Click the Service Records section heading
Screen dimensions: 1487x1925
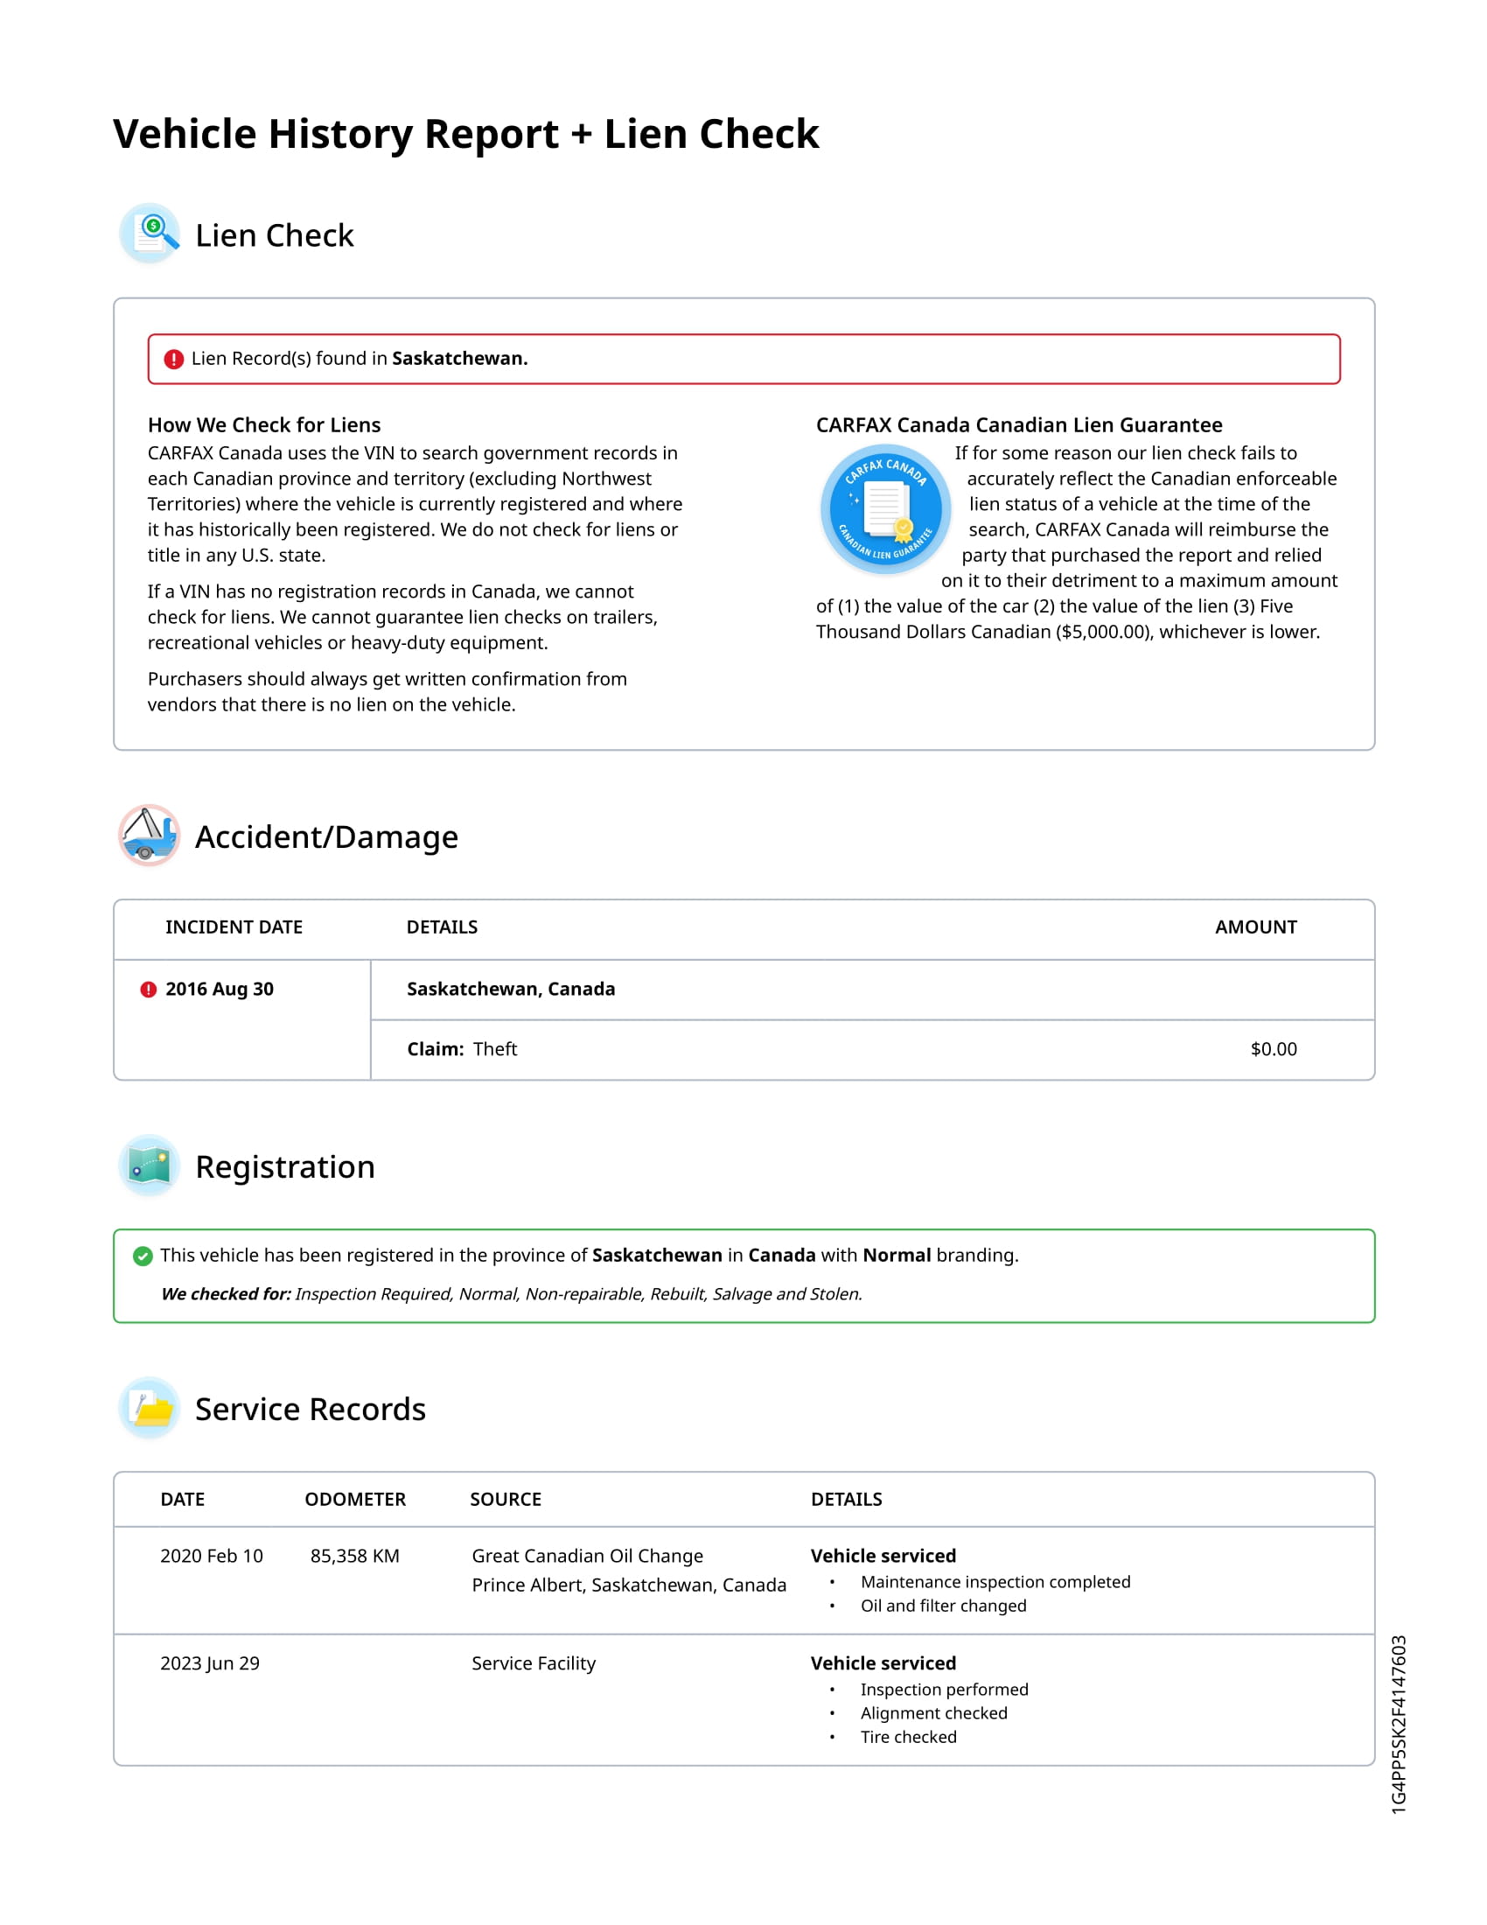(x=311, y=1410)
